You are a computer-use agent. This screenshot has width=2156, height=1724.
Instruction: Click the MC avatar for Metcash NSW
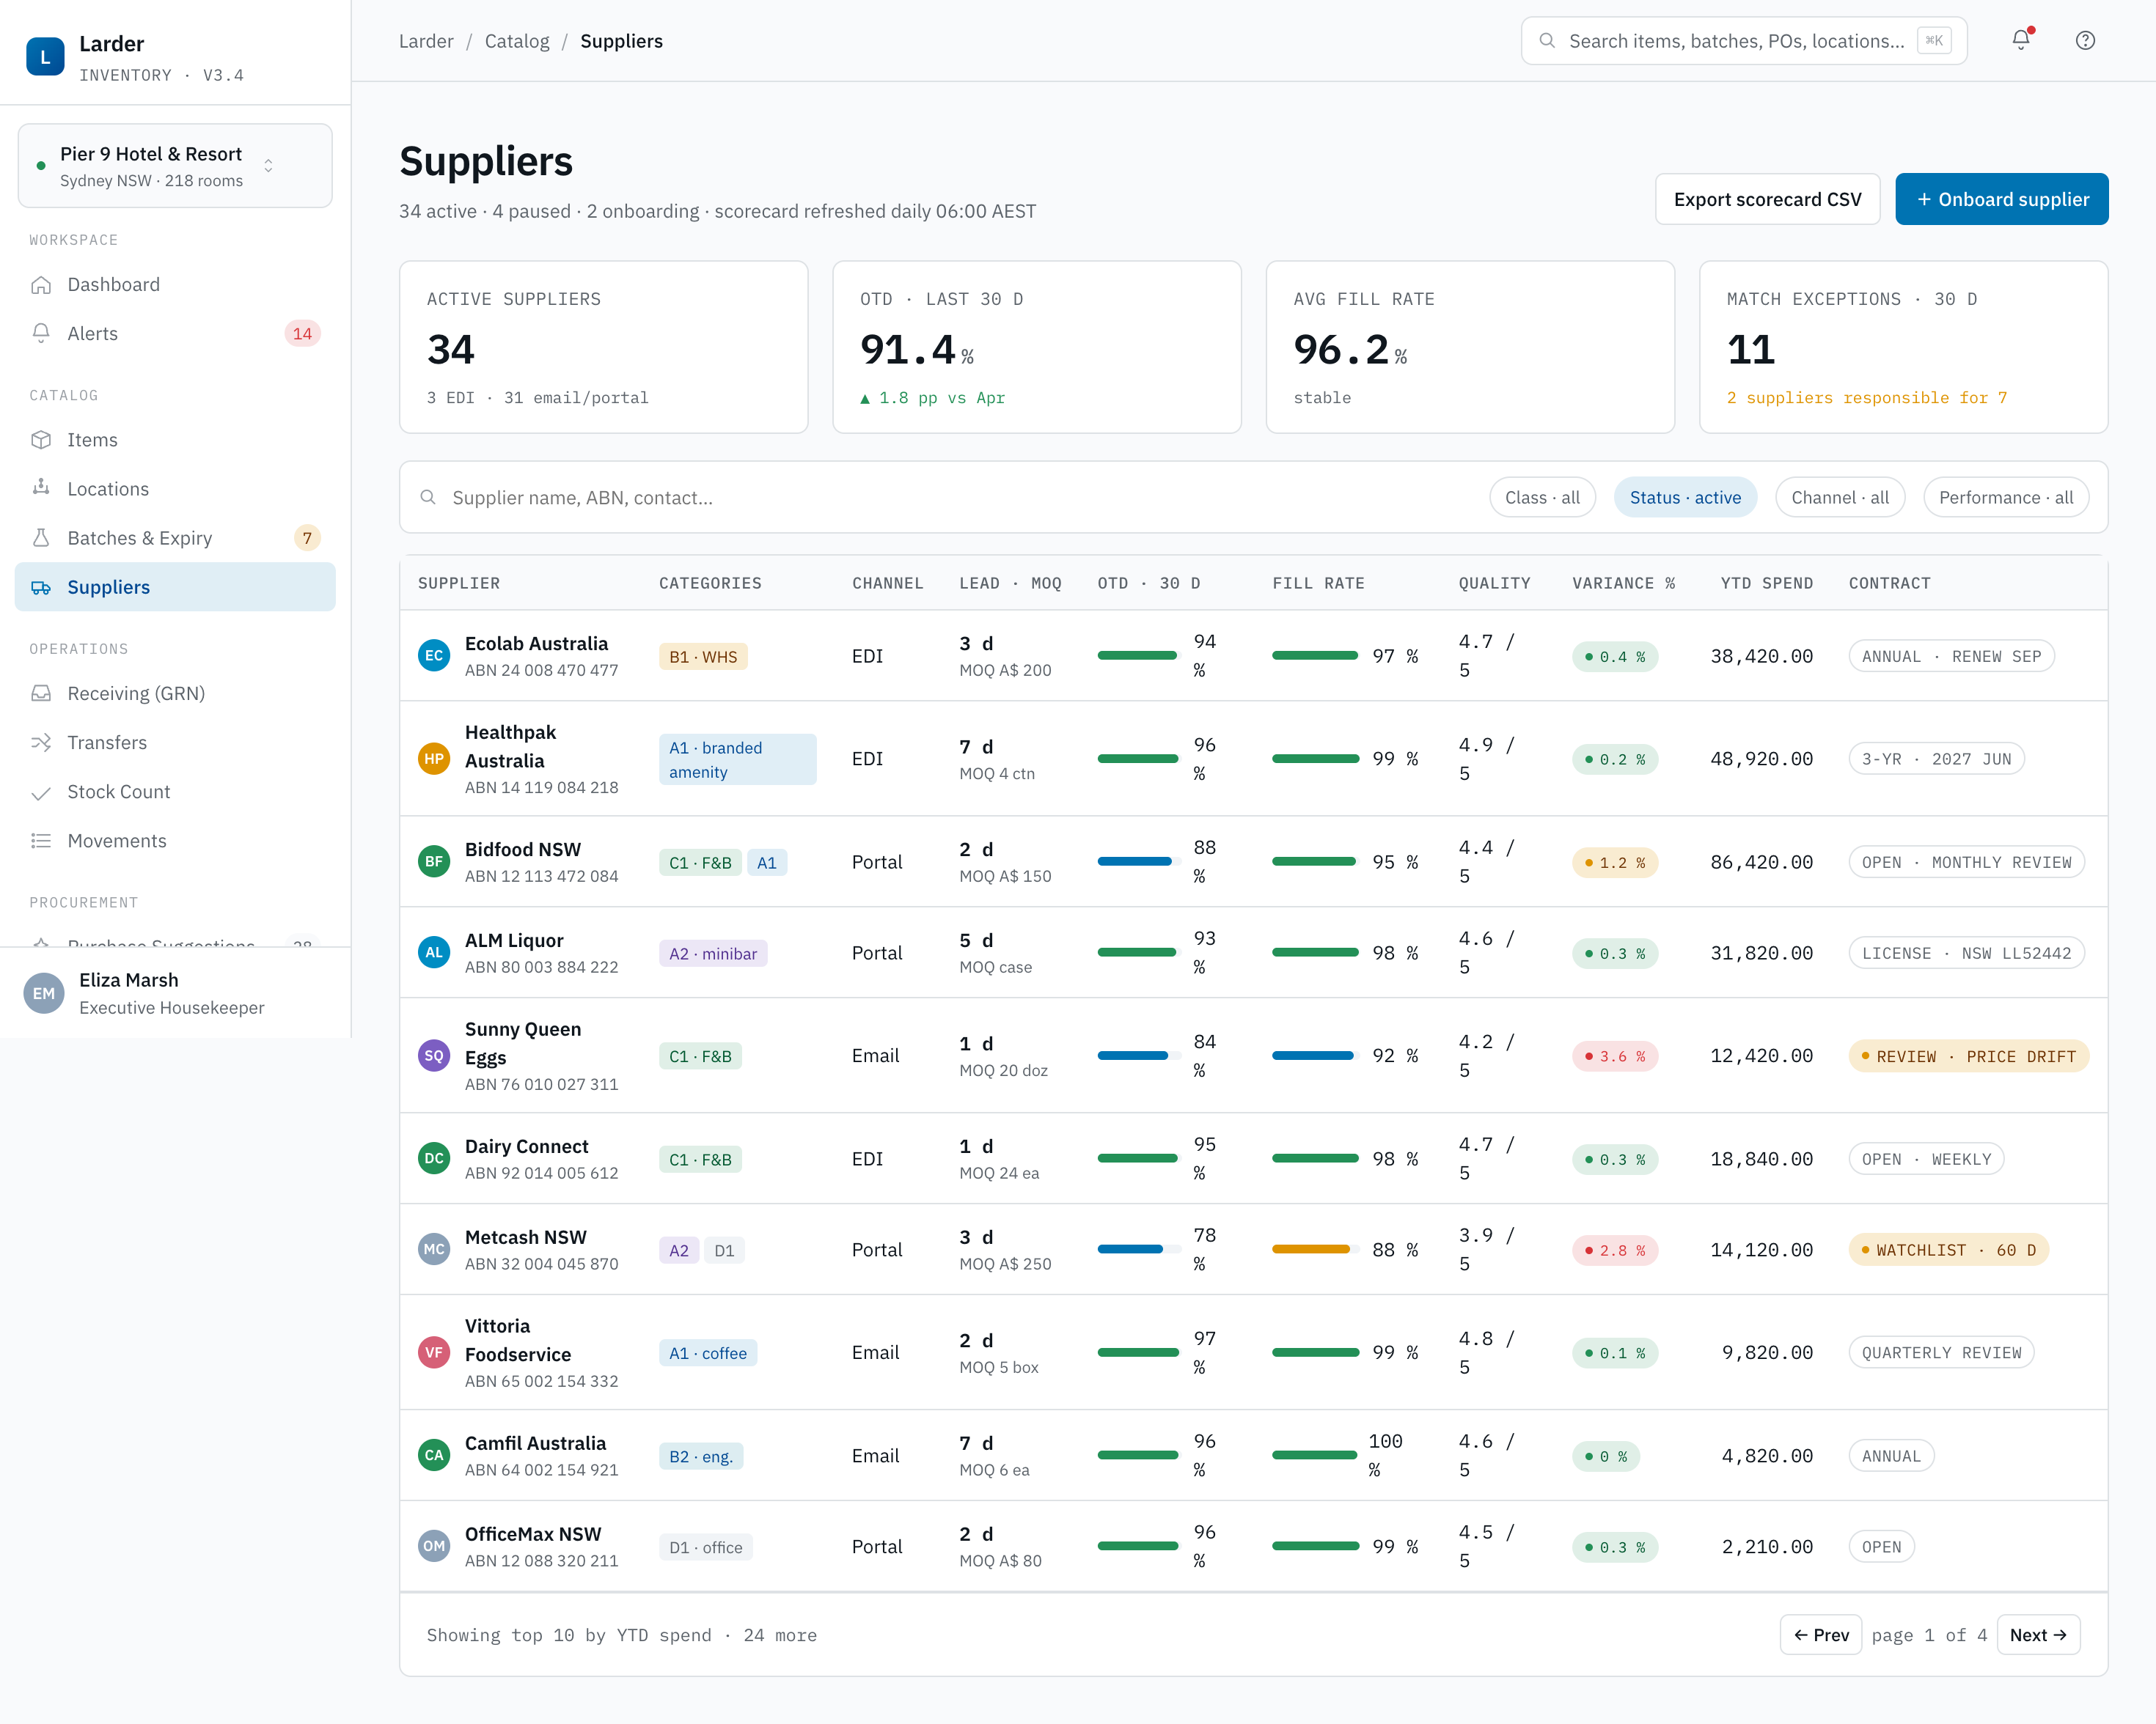click(x=434, y=1249)
